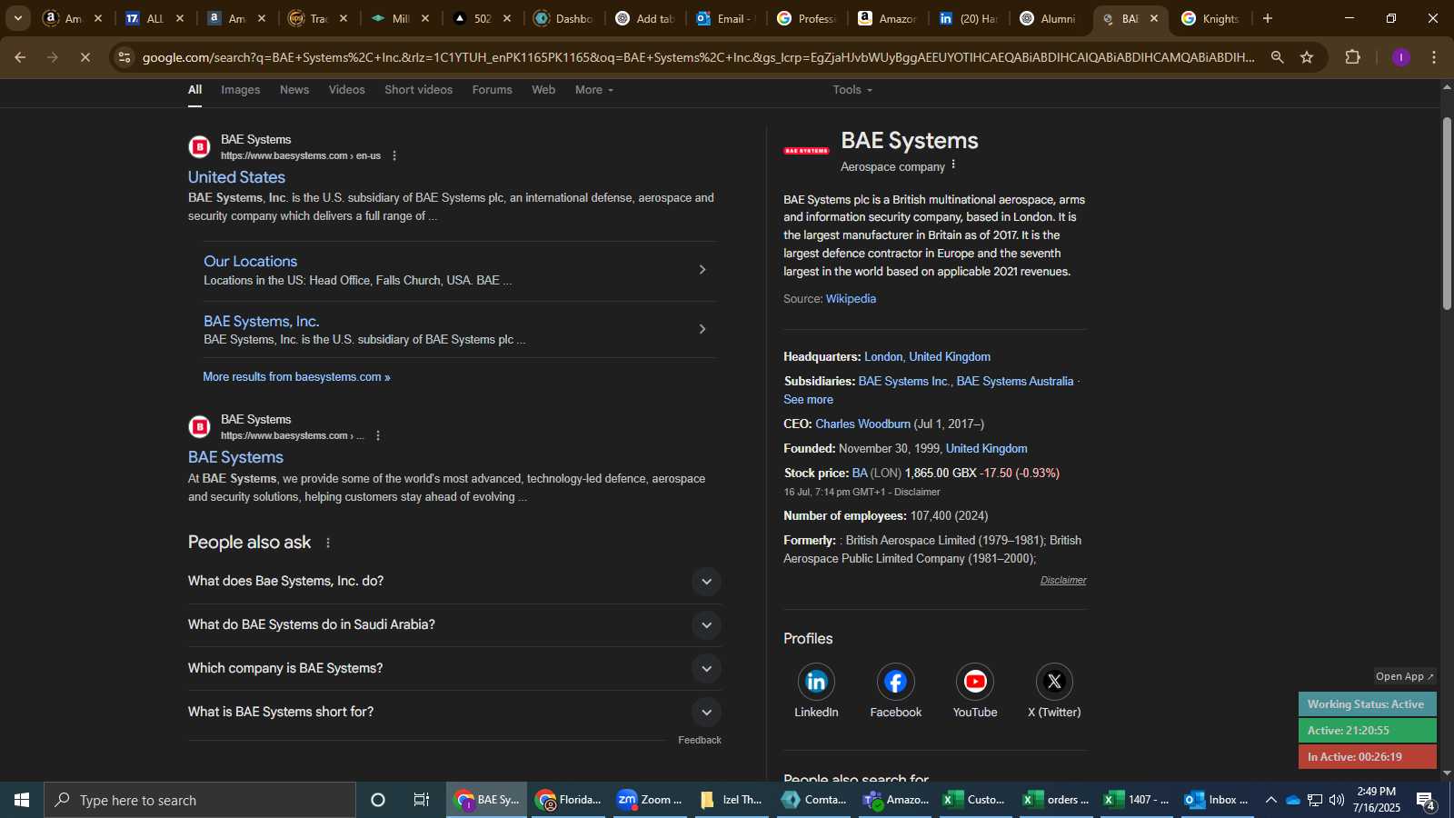
Task: Open People also ask options menu
Action: point(328,543)
